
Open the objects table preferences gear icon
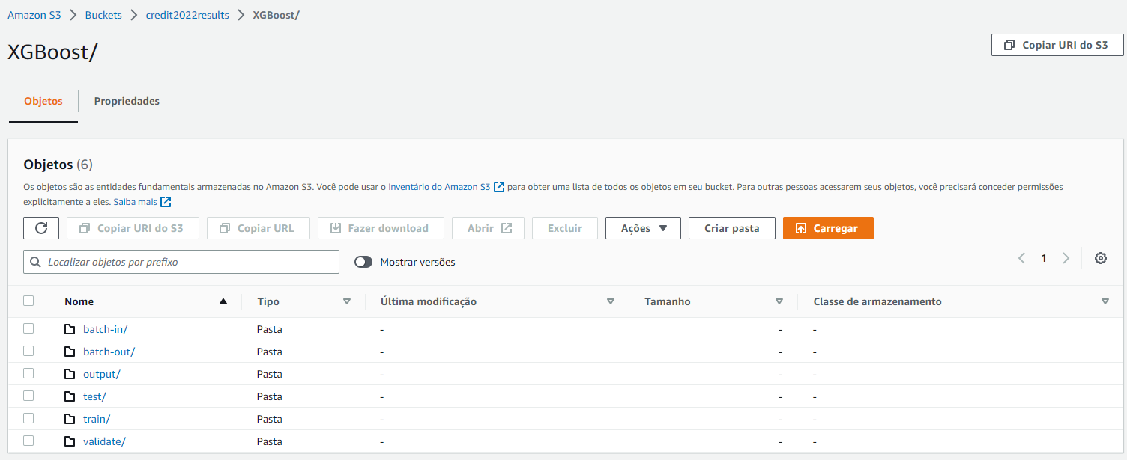[x=1100, y=257]
